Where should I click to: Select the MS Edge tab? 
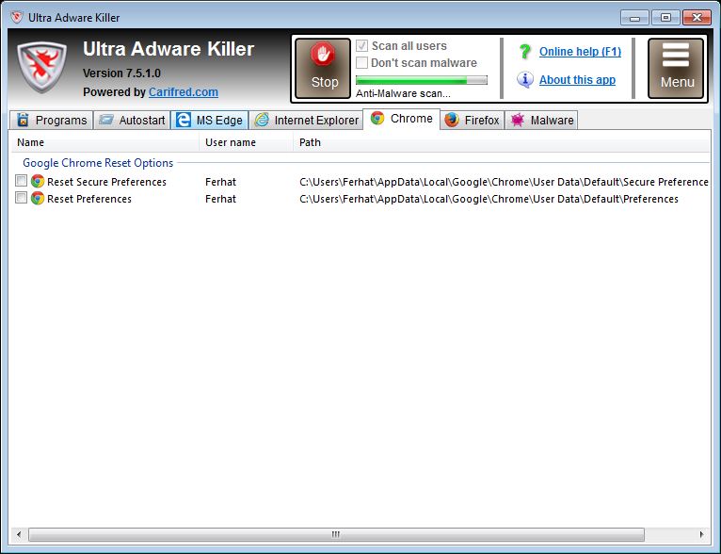click(210, 120)
